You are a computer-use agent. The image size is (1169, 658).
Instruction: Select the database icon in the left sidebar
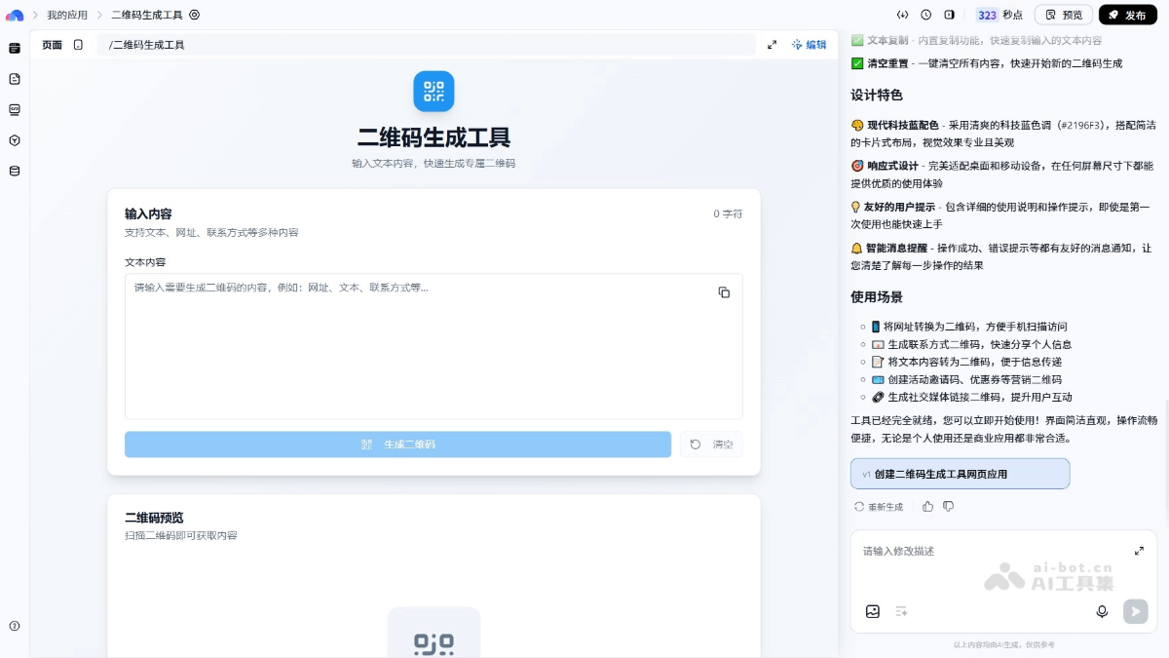click(14, 170)
